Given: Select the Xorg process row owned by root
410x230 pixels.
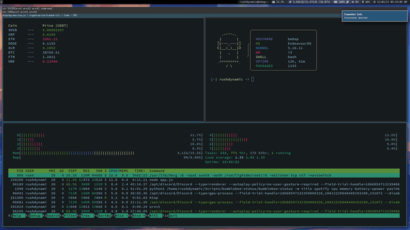Looking at the screenshot, I should 204,175.
